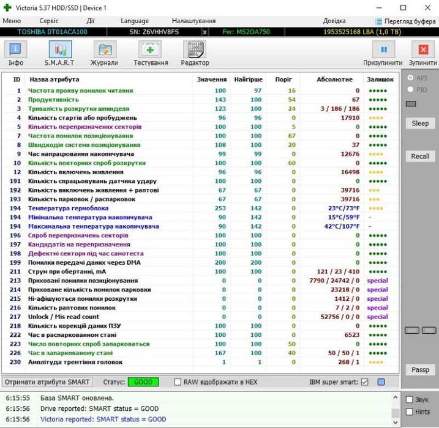Select the Помилки передачі даних через DMA row
The height and width of the screenshot is (428, 439).
200,262
